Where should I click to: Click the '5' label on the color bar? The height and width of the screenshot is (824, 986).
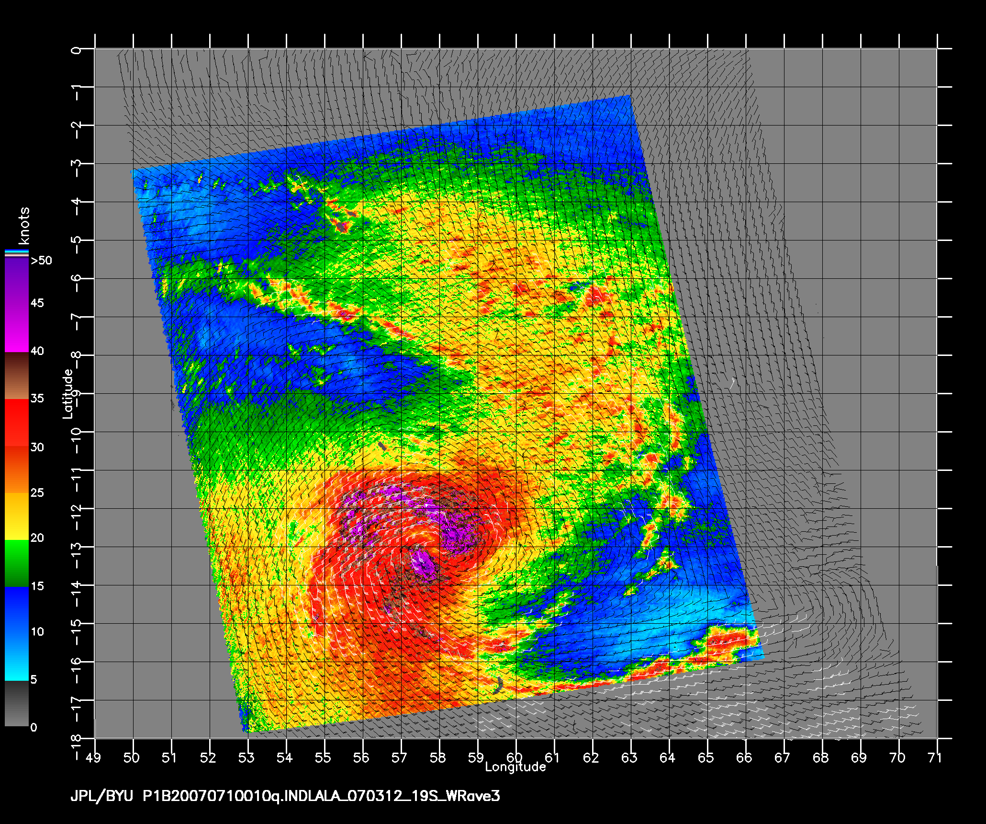34,679
